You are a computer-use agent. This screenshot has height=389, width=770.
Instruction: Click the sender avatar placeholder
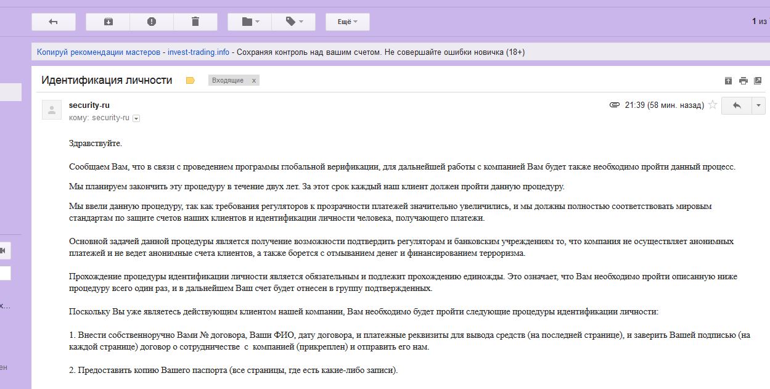point(52,110)
